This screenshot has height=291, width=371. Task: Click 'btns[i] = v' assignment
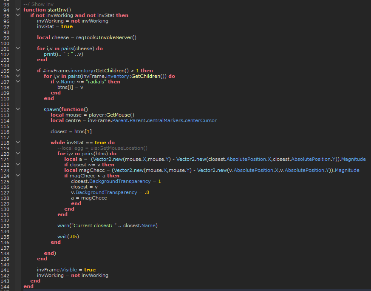coord(70,87)
